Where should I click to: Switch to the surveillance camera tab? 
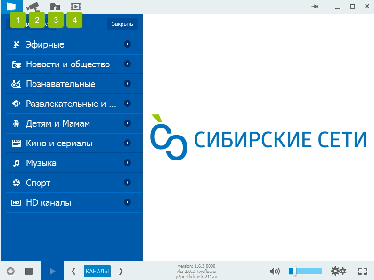(33, 7)
